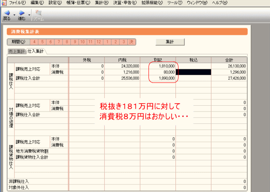The image size is (270, 192).
Task: Select the 1,296,000 合計 cell
Action: (229, 72)
